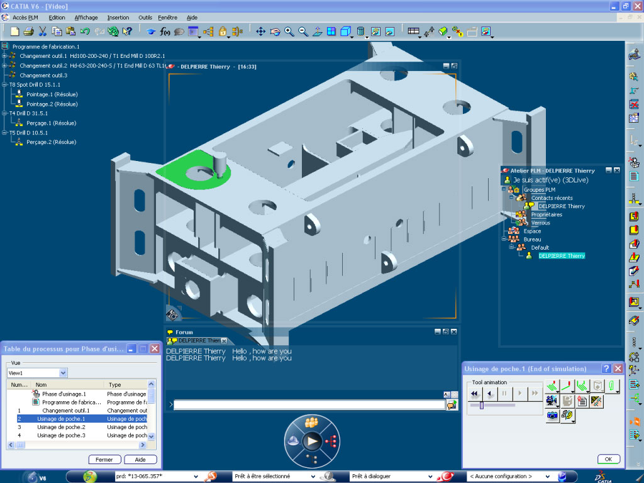Collapse the T8 Spot Drill D 15.1.1 node
This screenshot has width=644, height=483.
point(4,85)
